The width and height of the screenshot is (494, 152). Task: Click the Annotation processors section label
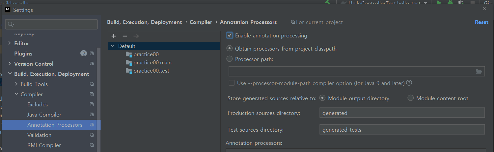pos(254,143)
